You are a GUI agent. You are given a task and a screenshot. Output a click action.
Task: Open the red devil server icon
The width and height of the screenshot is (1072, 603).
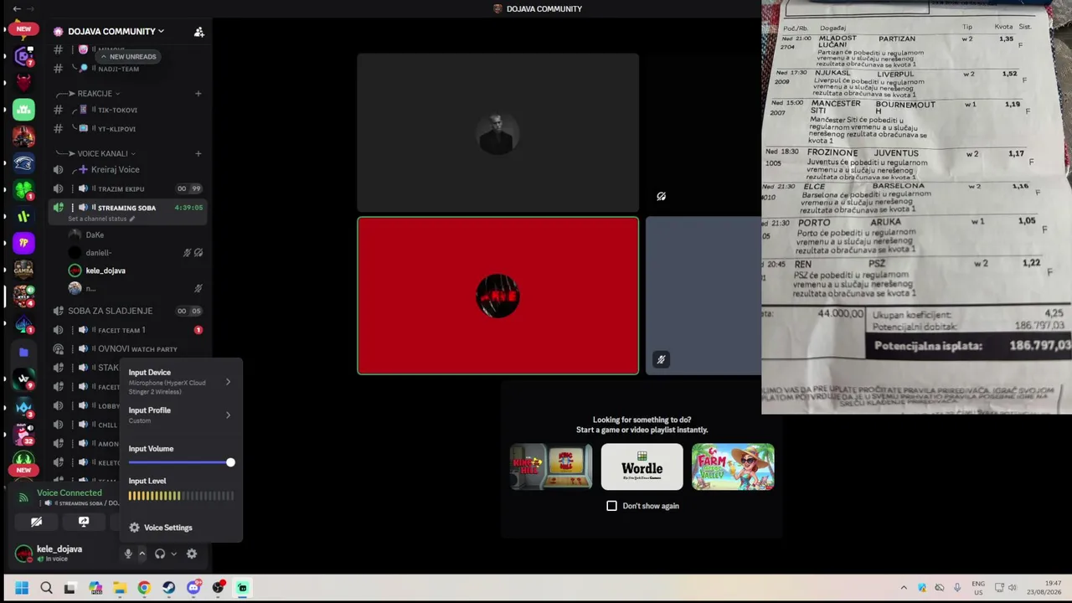(23, 83)
